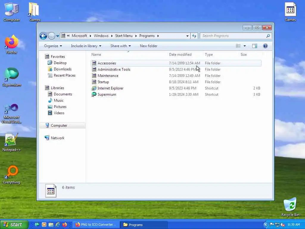Click Windows in the address breadcrumb
Screen dimensions: 305x229
coord(101,36)
